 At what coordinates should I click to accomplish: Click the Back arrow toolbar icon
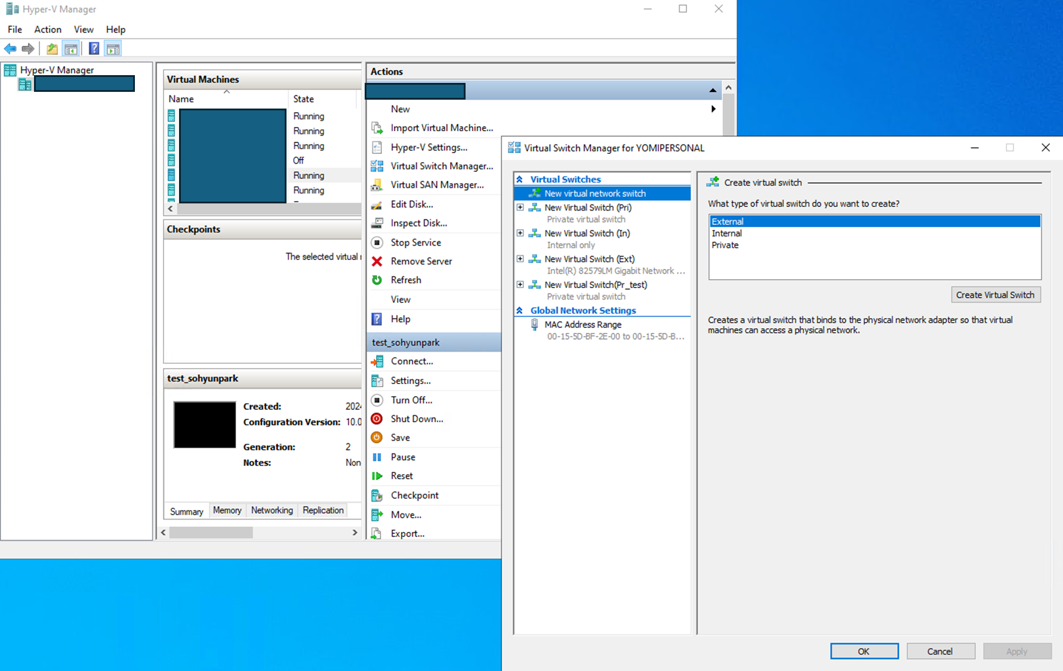(10, 49)
